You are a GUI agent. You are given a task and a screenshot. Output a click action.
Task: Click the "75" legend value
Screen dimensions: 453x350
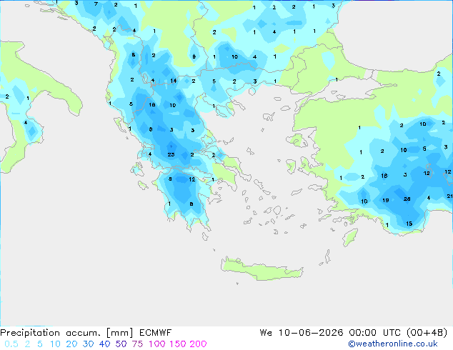[x=137, y=344]
